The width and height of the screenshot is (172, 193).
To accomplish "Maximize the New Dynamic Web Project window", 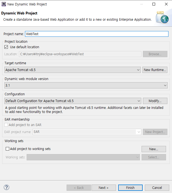I will coord(154,4).
